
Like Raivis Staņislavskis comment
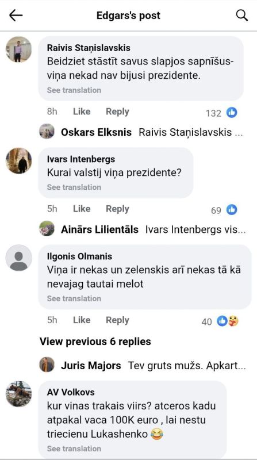pyautogui.click(x=82, y=112)
